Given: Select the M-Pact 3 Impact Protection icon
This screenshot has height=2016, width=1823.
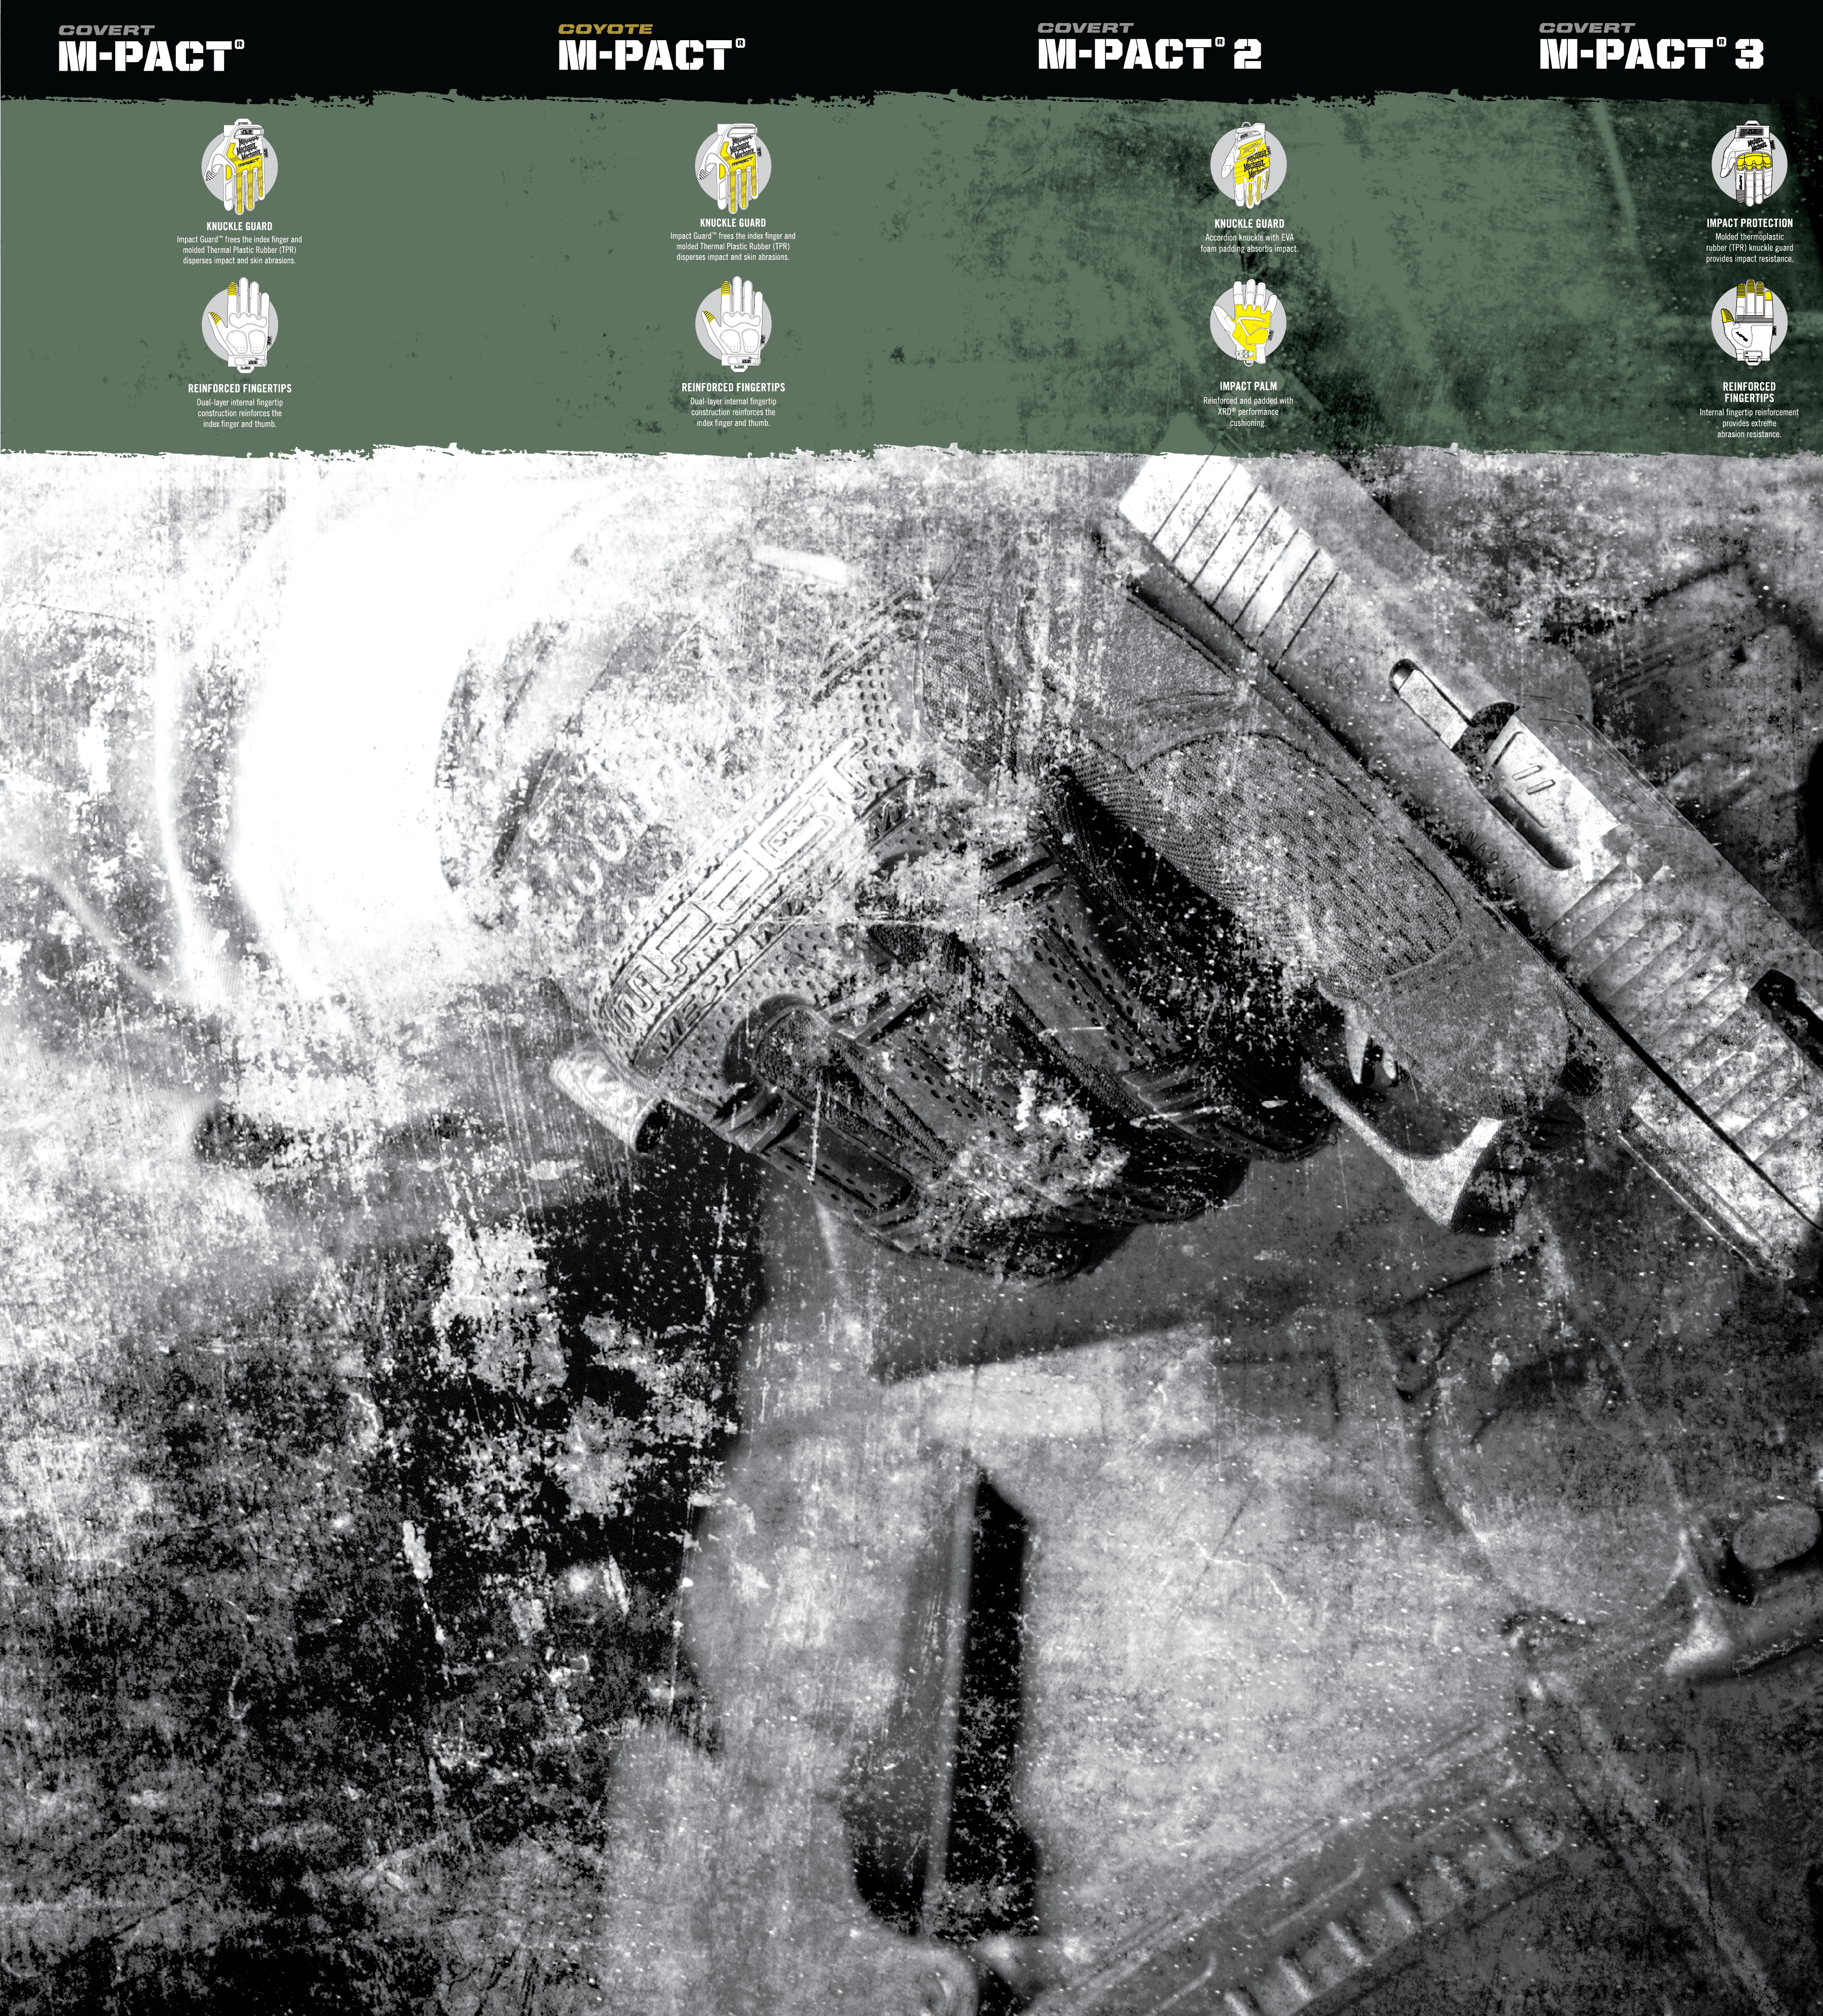Looking at the screenshot, I should [x=1748, y=163].
